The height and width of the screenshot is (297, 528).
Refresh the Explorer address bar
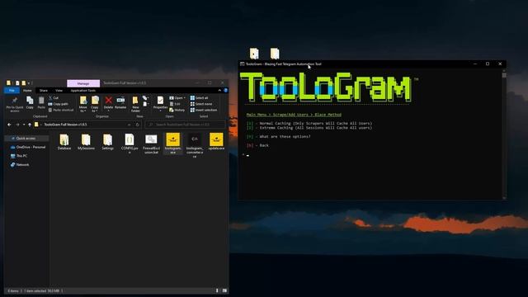pyautogui.click(x=138, y=125)
